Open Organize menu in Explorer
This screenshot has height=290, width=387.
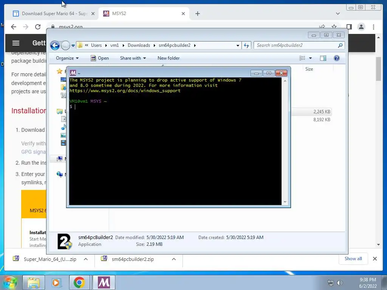67,58
